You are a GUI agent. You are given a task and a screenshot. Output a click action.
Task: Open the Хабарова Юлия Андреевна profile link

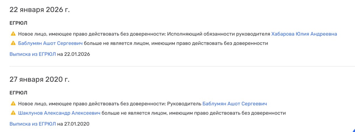[x=304, y=34]
